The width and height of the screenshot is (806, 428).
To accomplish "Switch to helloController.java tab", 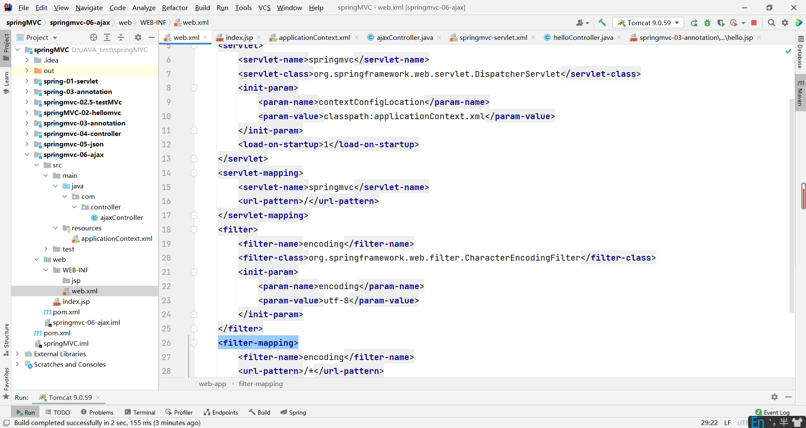I will tap(583, 37).
